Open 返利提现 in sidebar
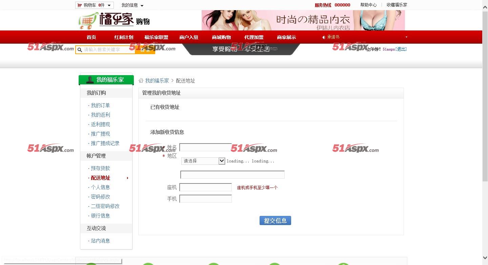488x265 pixels. 100,124
